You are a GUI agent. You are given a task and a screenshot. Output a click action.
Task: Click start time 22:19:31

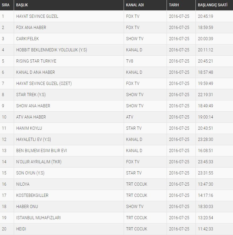pyautogui.click(x=205, y=95)
